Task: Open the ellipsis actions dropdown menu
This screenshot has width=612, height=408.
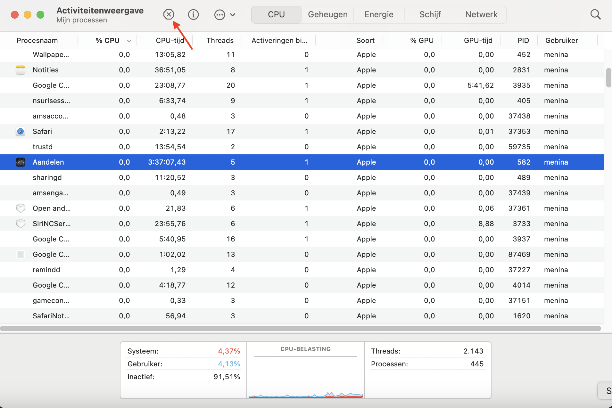Action: click(x=224, y=15)
